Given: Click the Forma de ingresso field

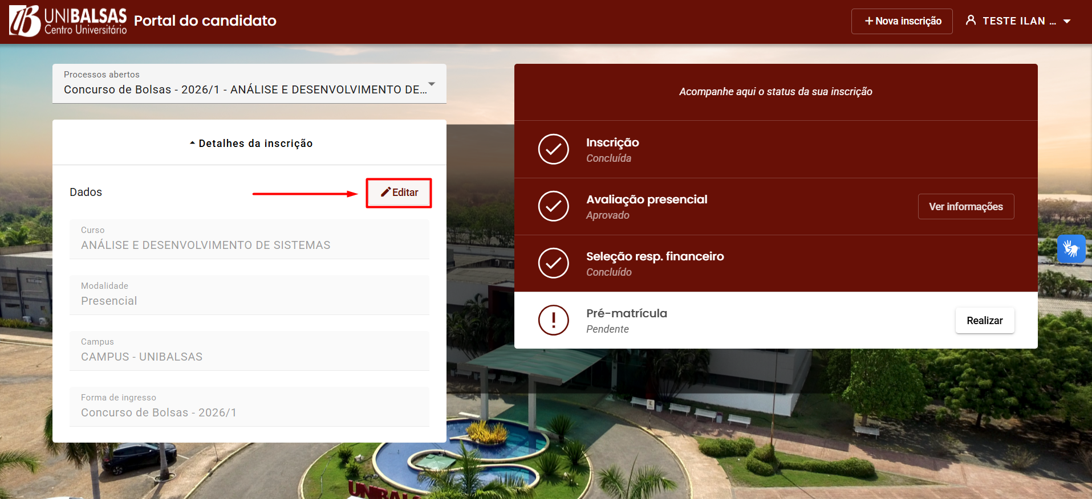Looking at the screenshot, I should pos(249,407).
